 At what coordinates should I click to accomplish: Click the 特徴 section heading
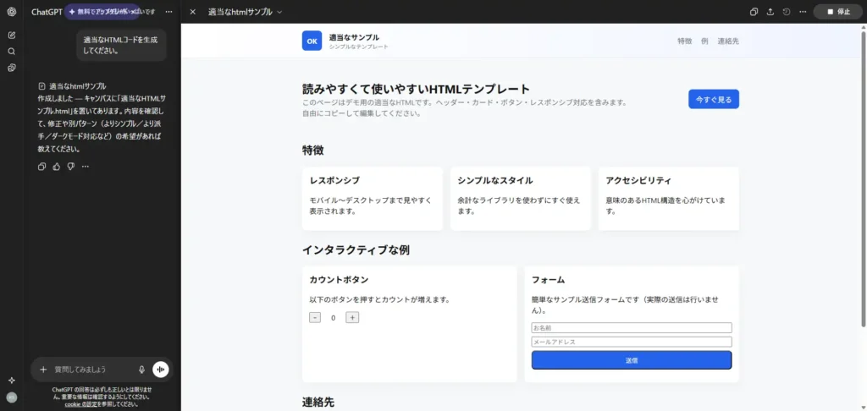click(313, 150)
